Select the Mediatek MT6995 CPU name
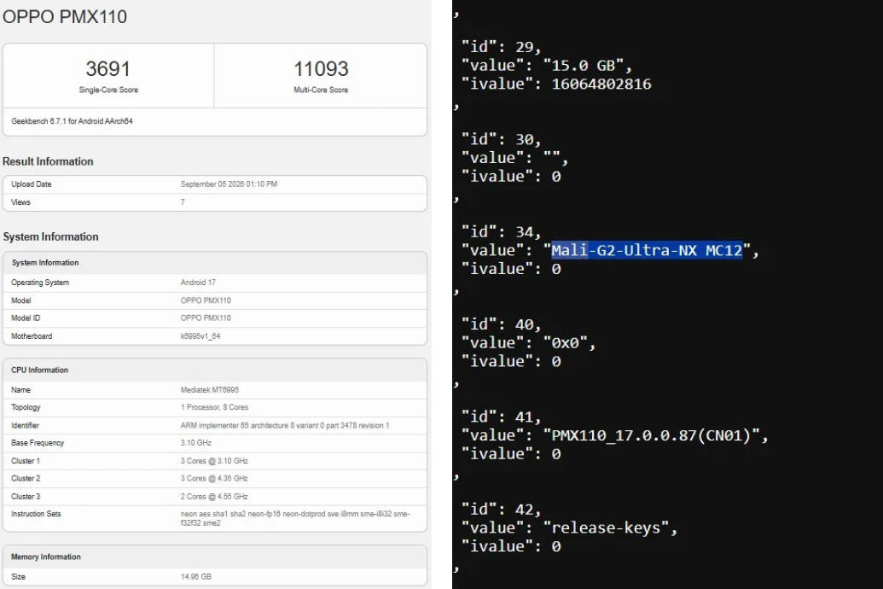Screen dimensions: 883x589 [210, 389]
